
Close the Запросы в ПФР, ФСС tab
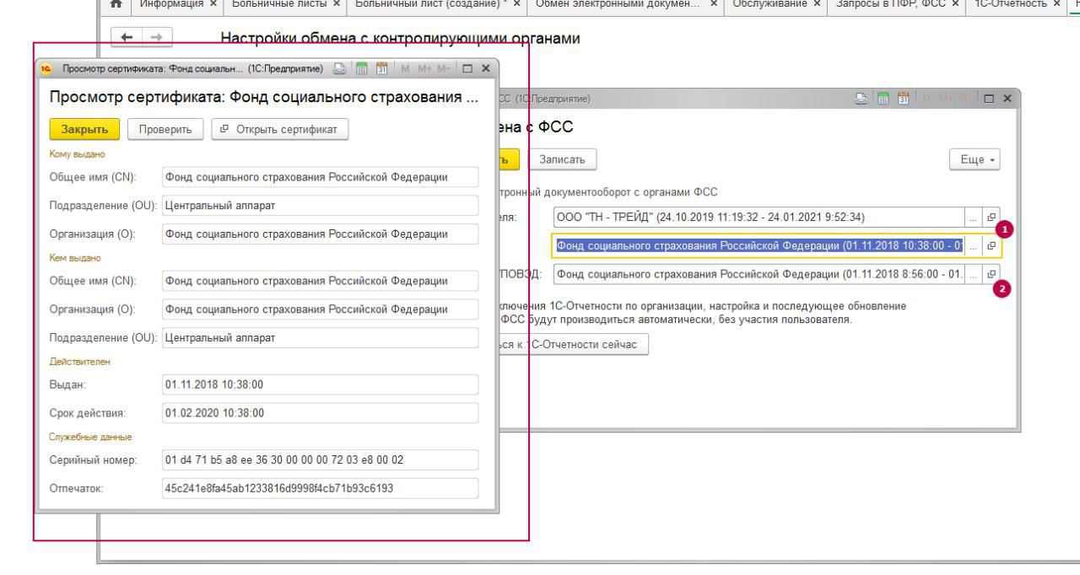click(954, 5)
